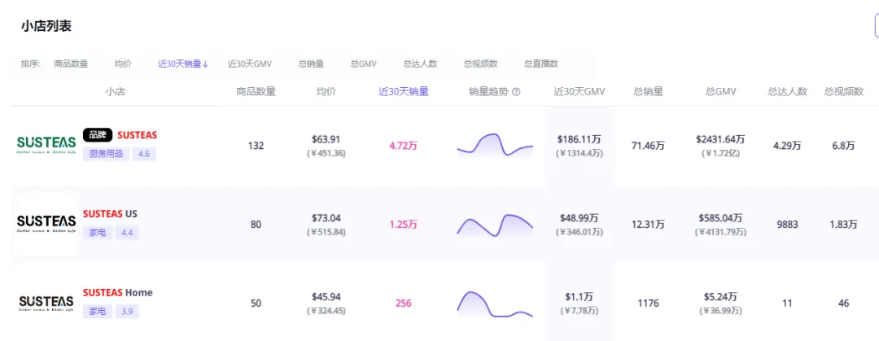Select video count 1.83万

(x=844, y=225)
